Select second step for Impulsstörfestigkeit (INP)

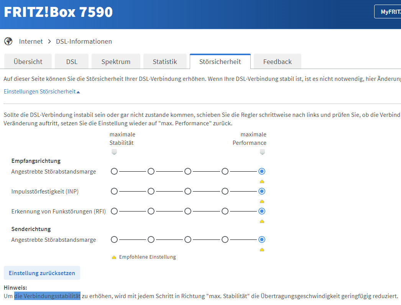click(151, 191)
